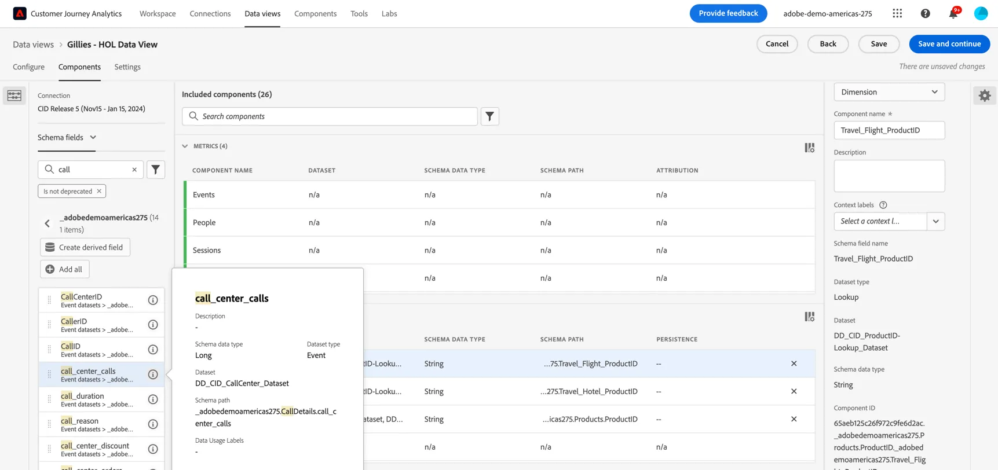The width and height of the screenshot is (998, 470).
Task: Filter included components by funnel icon
Action: (490, 116)
